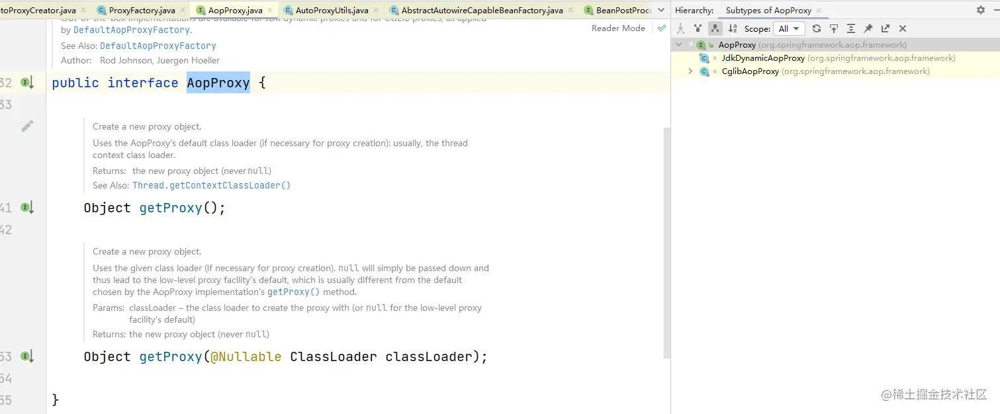Viewport: 1000px width, 414px height.
Task: Toggle Reader Mode
Action: [x=618, y=28]
